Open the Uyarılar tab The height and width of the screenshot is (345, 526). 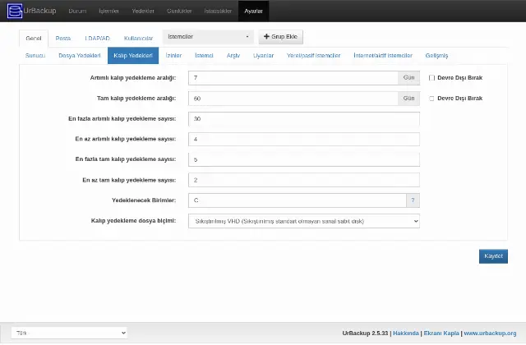(x=263, y=56)
